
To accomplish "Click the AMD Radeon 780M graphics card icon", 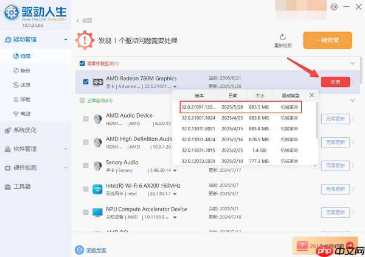I will pyautogui.click(x=98, y=82).
